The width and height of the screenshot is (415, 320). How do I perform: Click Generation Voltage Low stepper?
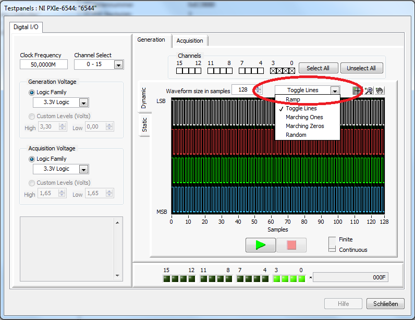pyautogui.click(x=109, y=126)
